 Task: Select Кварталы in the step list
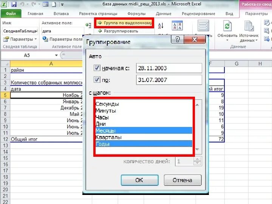(x=144, y=137)
